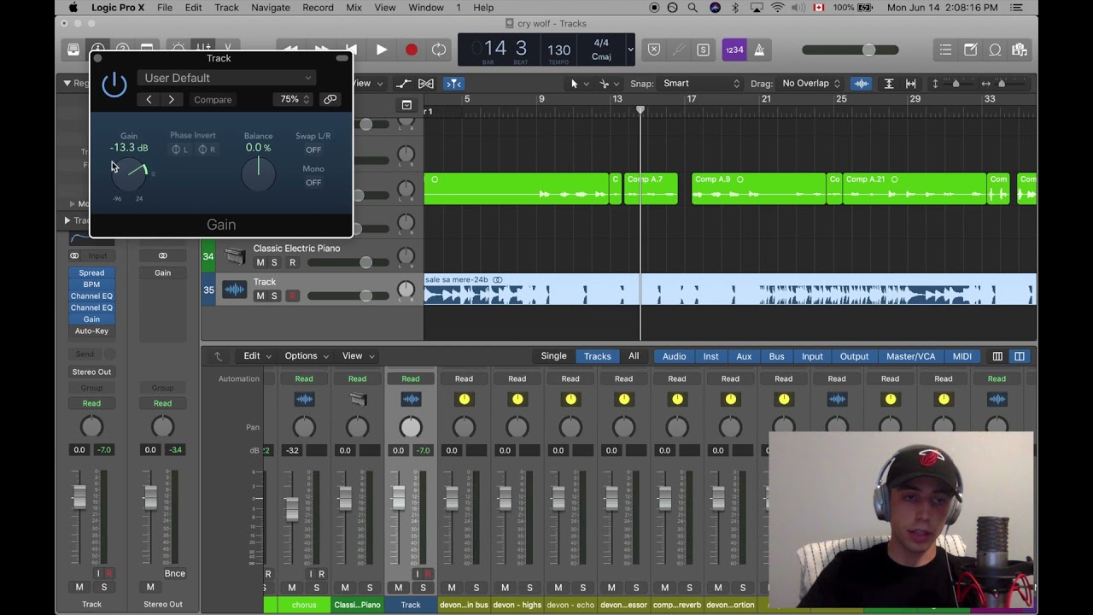The image size is (1093, 615).
Task: Click the red Record button
Action: click(x=411, y=50)
